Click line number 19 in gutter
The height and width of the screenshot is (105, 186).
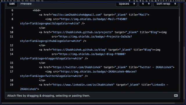click(x=12, y=85)
